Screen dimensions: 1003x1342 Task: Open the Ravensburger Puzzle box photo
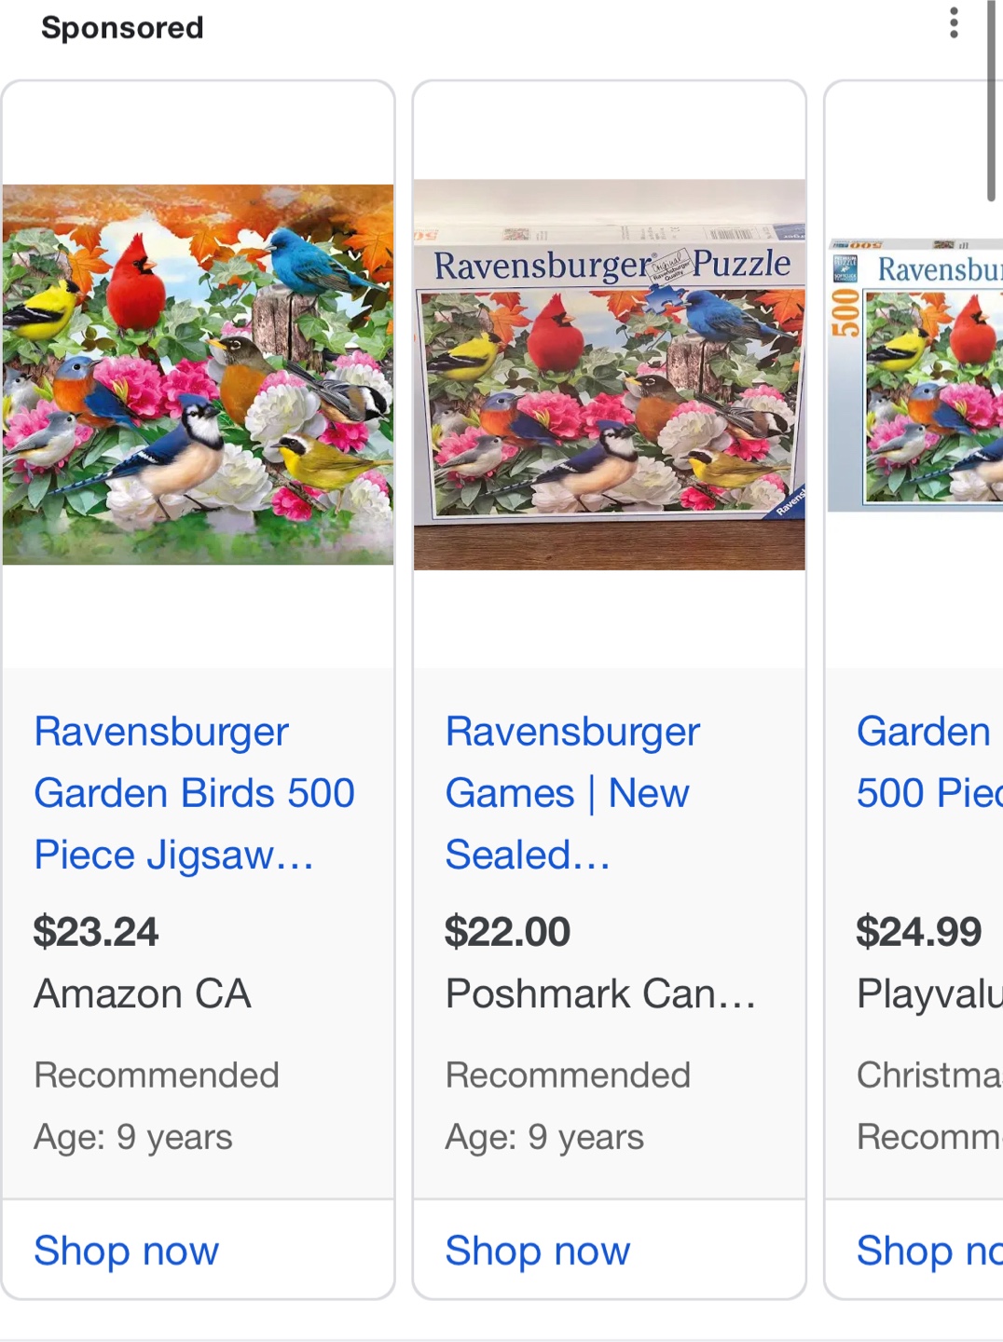tap(610, 375)
